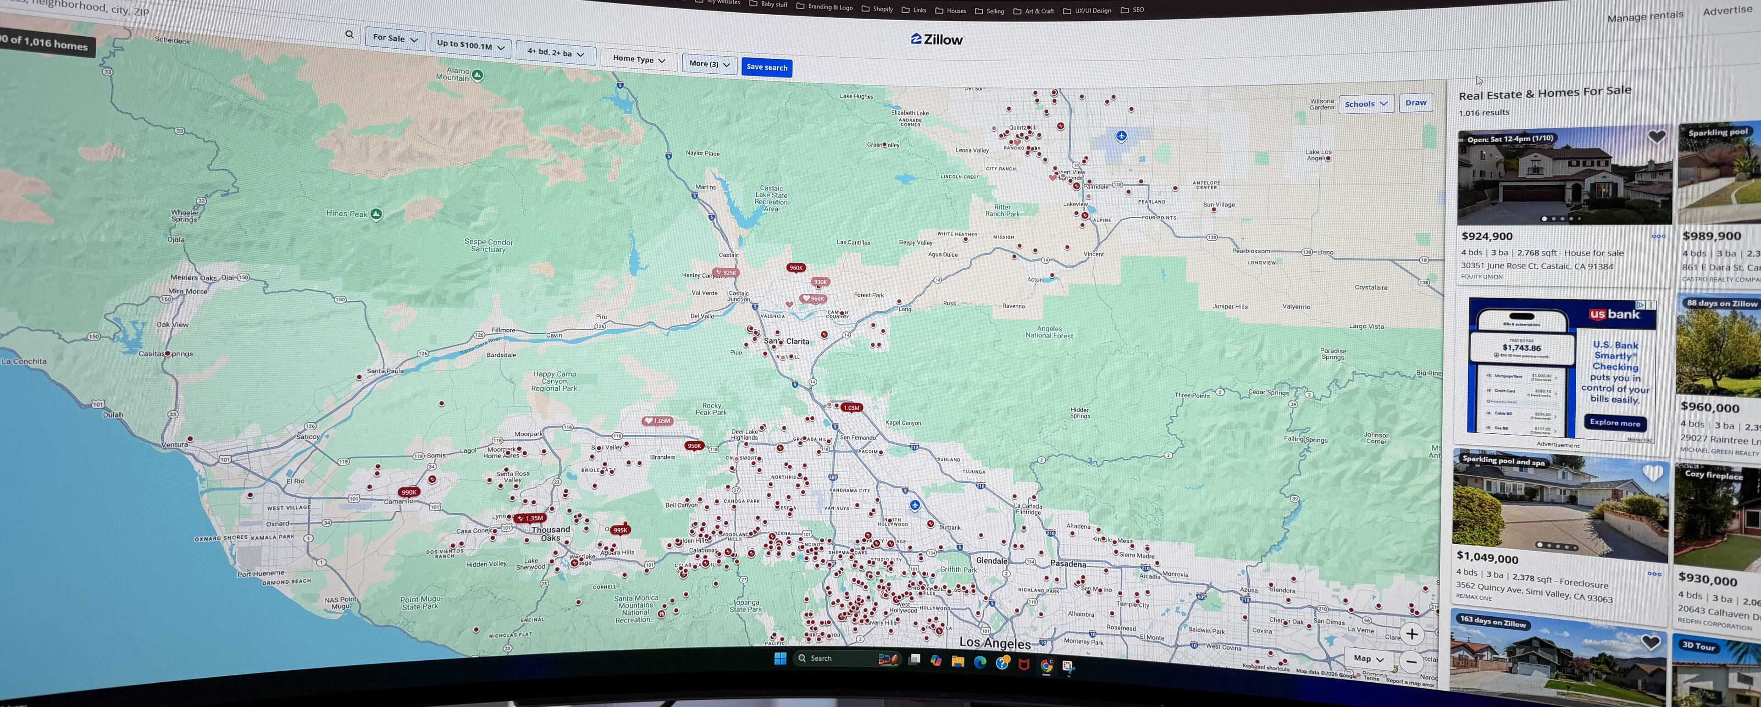Toggle heart on 163 days on Zillow listing

1650,642
